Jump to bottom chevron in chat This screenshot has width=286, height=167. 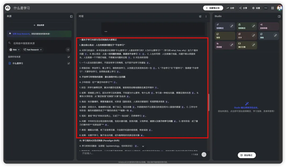(x=143, y=146)
